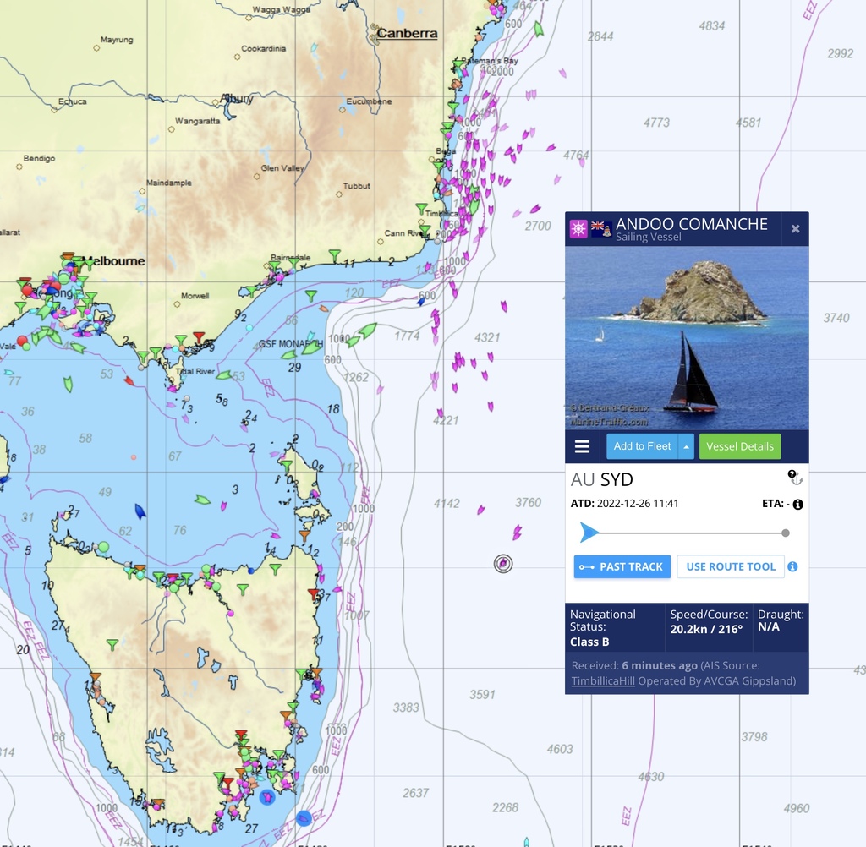Click the blue circled vessel south of Tasmania
866x847 pixels.
coord(304,818)
